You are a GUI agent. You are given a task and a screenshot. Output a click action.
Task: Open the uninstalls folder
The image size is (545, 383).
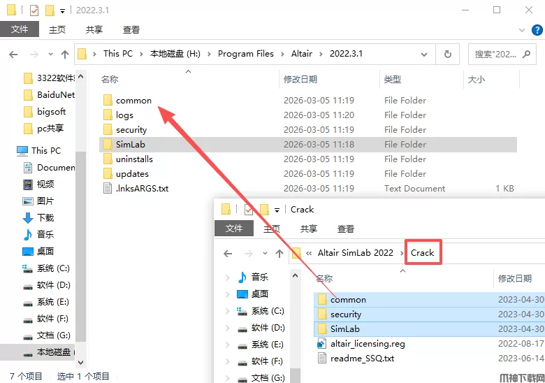point(134,159)
